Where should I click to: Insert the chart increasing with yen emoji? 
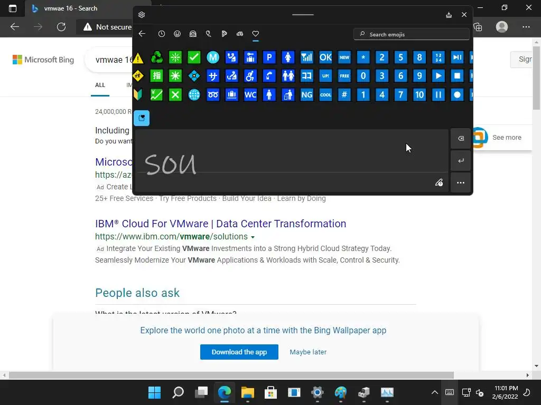[156, 95]
